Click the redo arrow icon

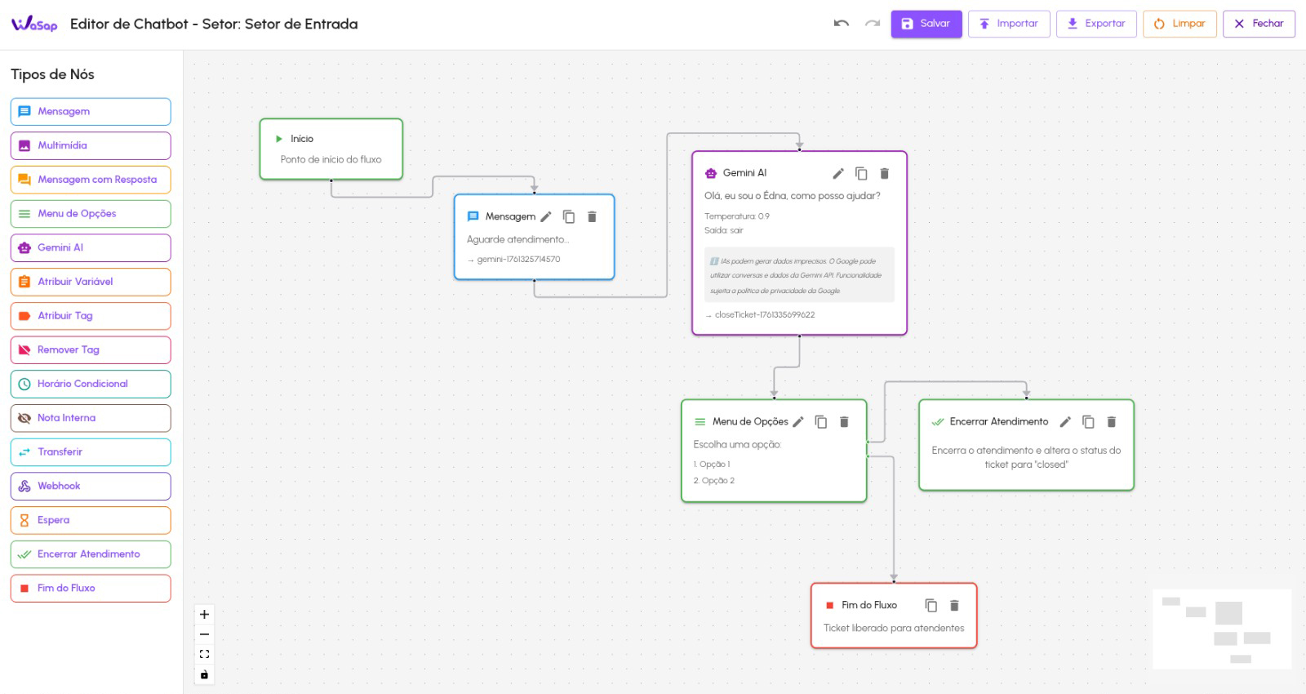click(873, 24)
